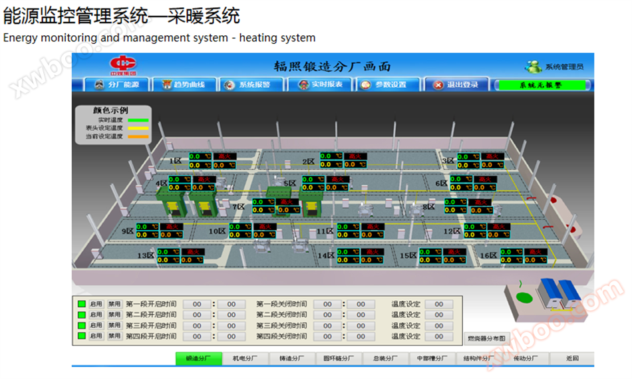
Task: Switch to the 铸造分厂 tab
Action: click(x=292, y=358)
